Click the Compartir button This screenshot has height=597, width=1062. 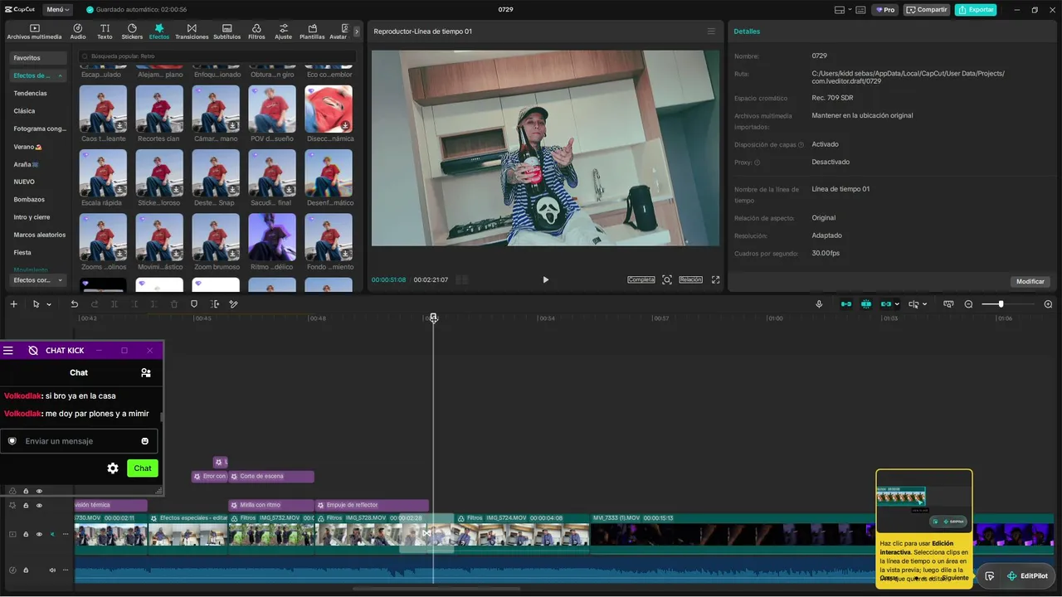click(x=927, y=10)
